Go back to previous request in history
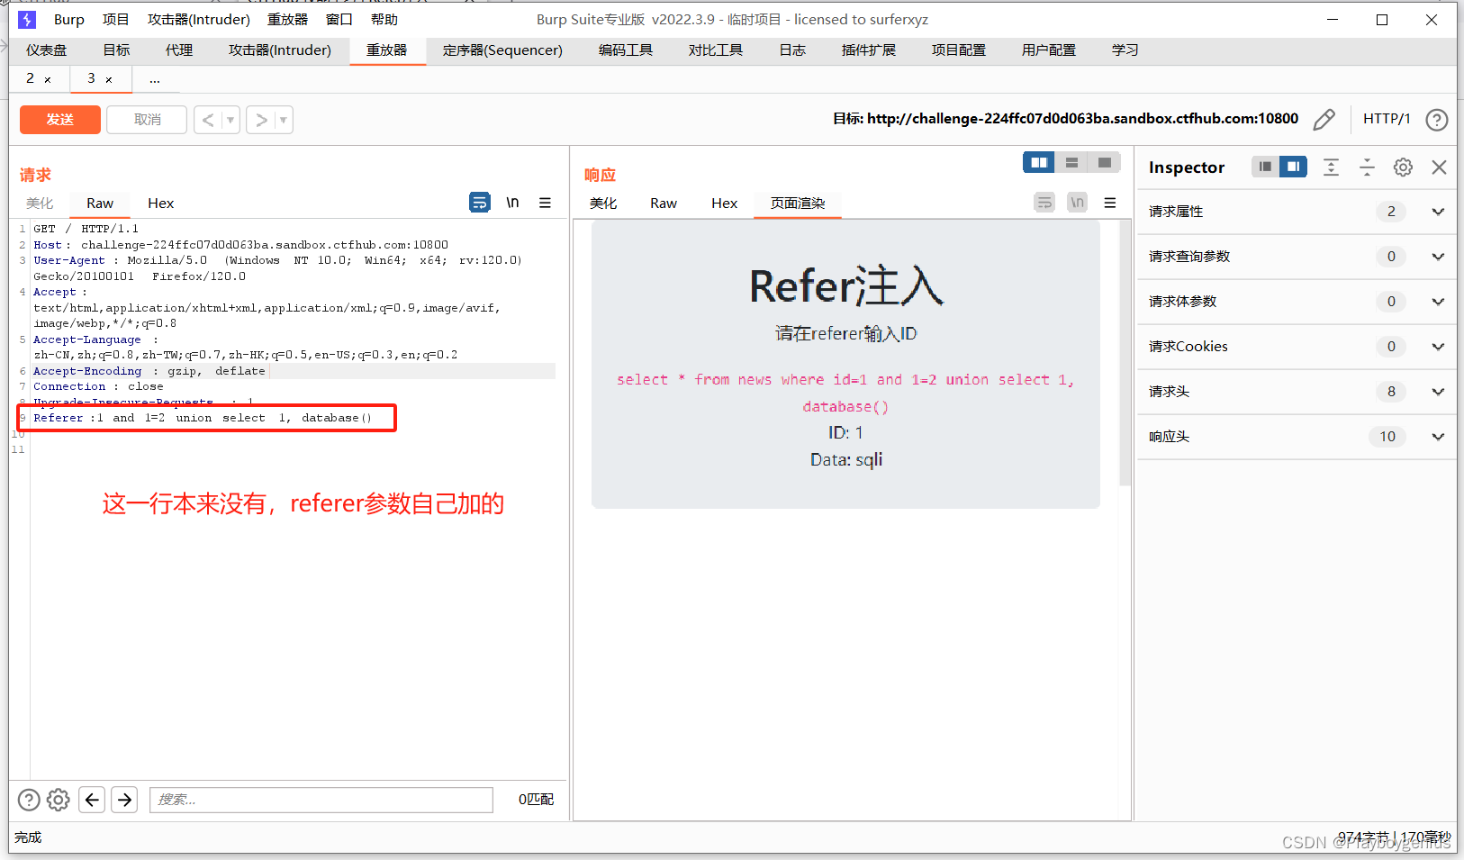Image resolution: width=1464 pixels, height=860 pixels. click(x=208, y=120)
